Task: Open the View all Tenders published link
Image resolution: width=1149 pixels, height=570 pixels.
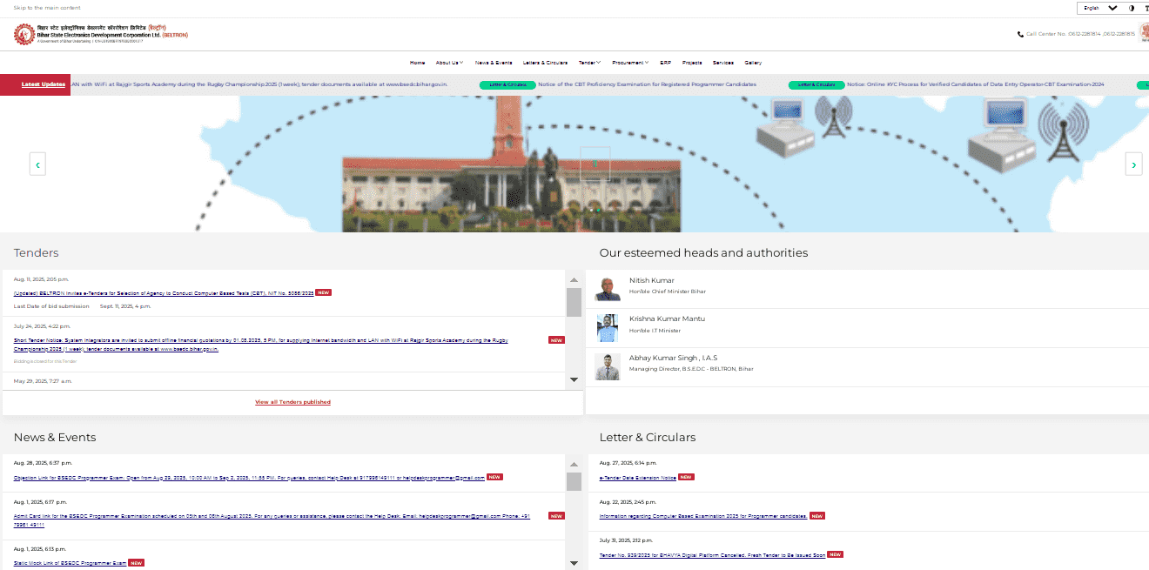Action: click(292, 401)
